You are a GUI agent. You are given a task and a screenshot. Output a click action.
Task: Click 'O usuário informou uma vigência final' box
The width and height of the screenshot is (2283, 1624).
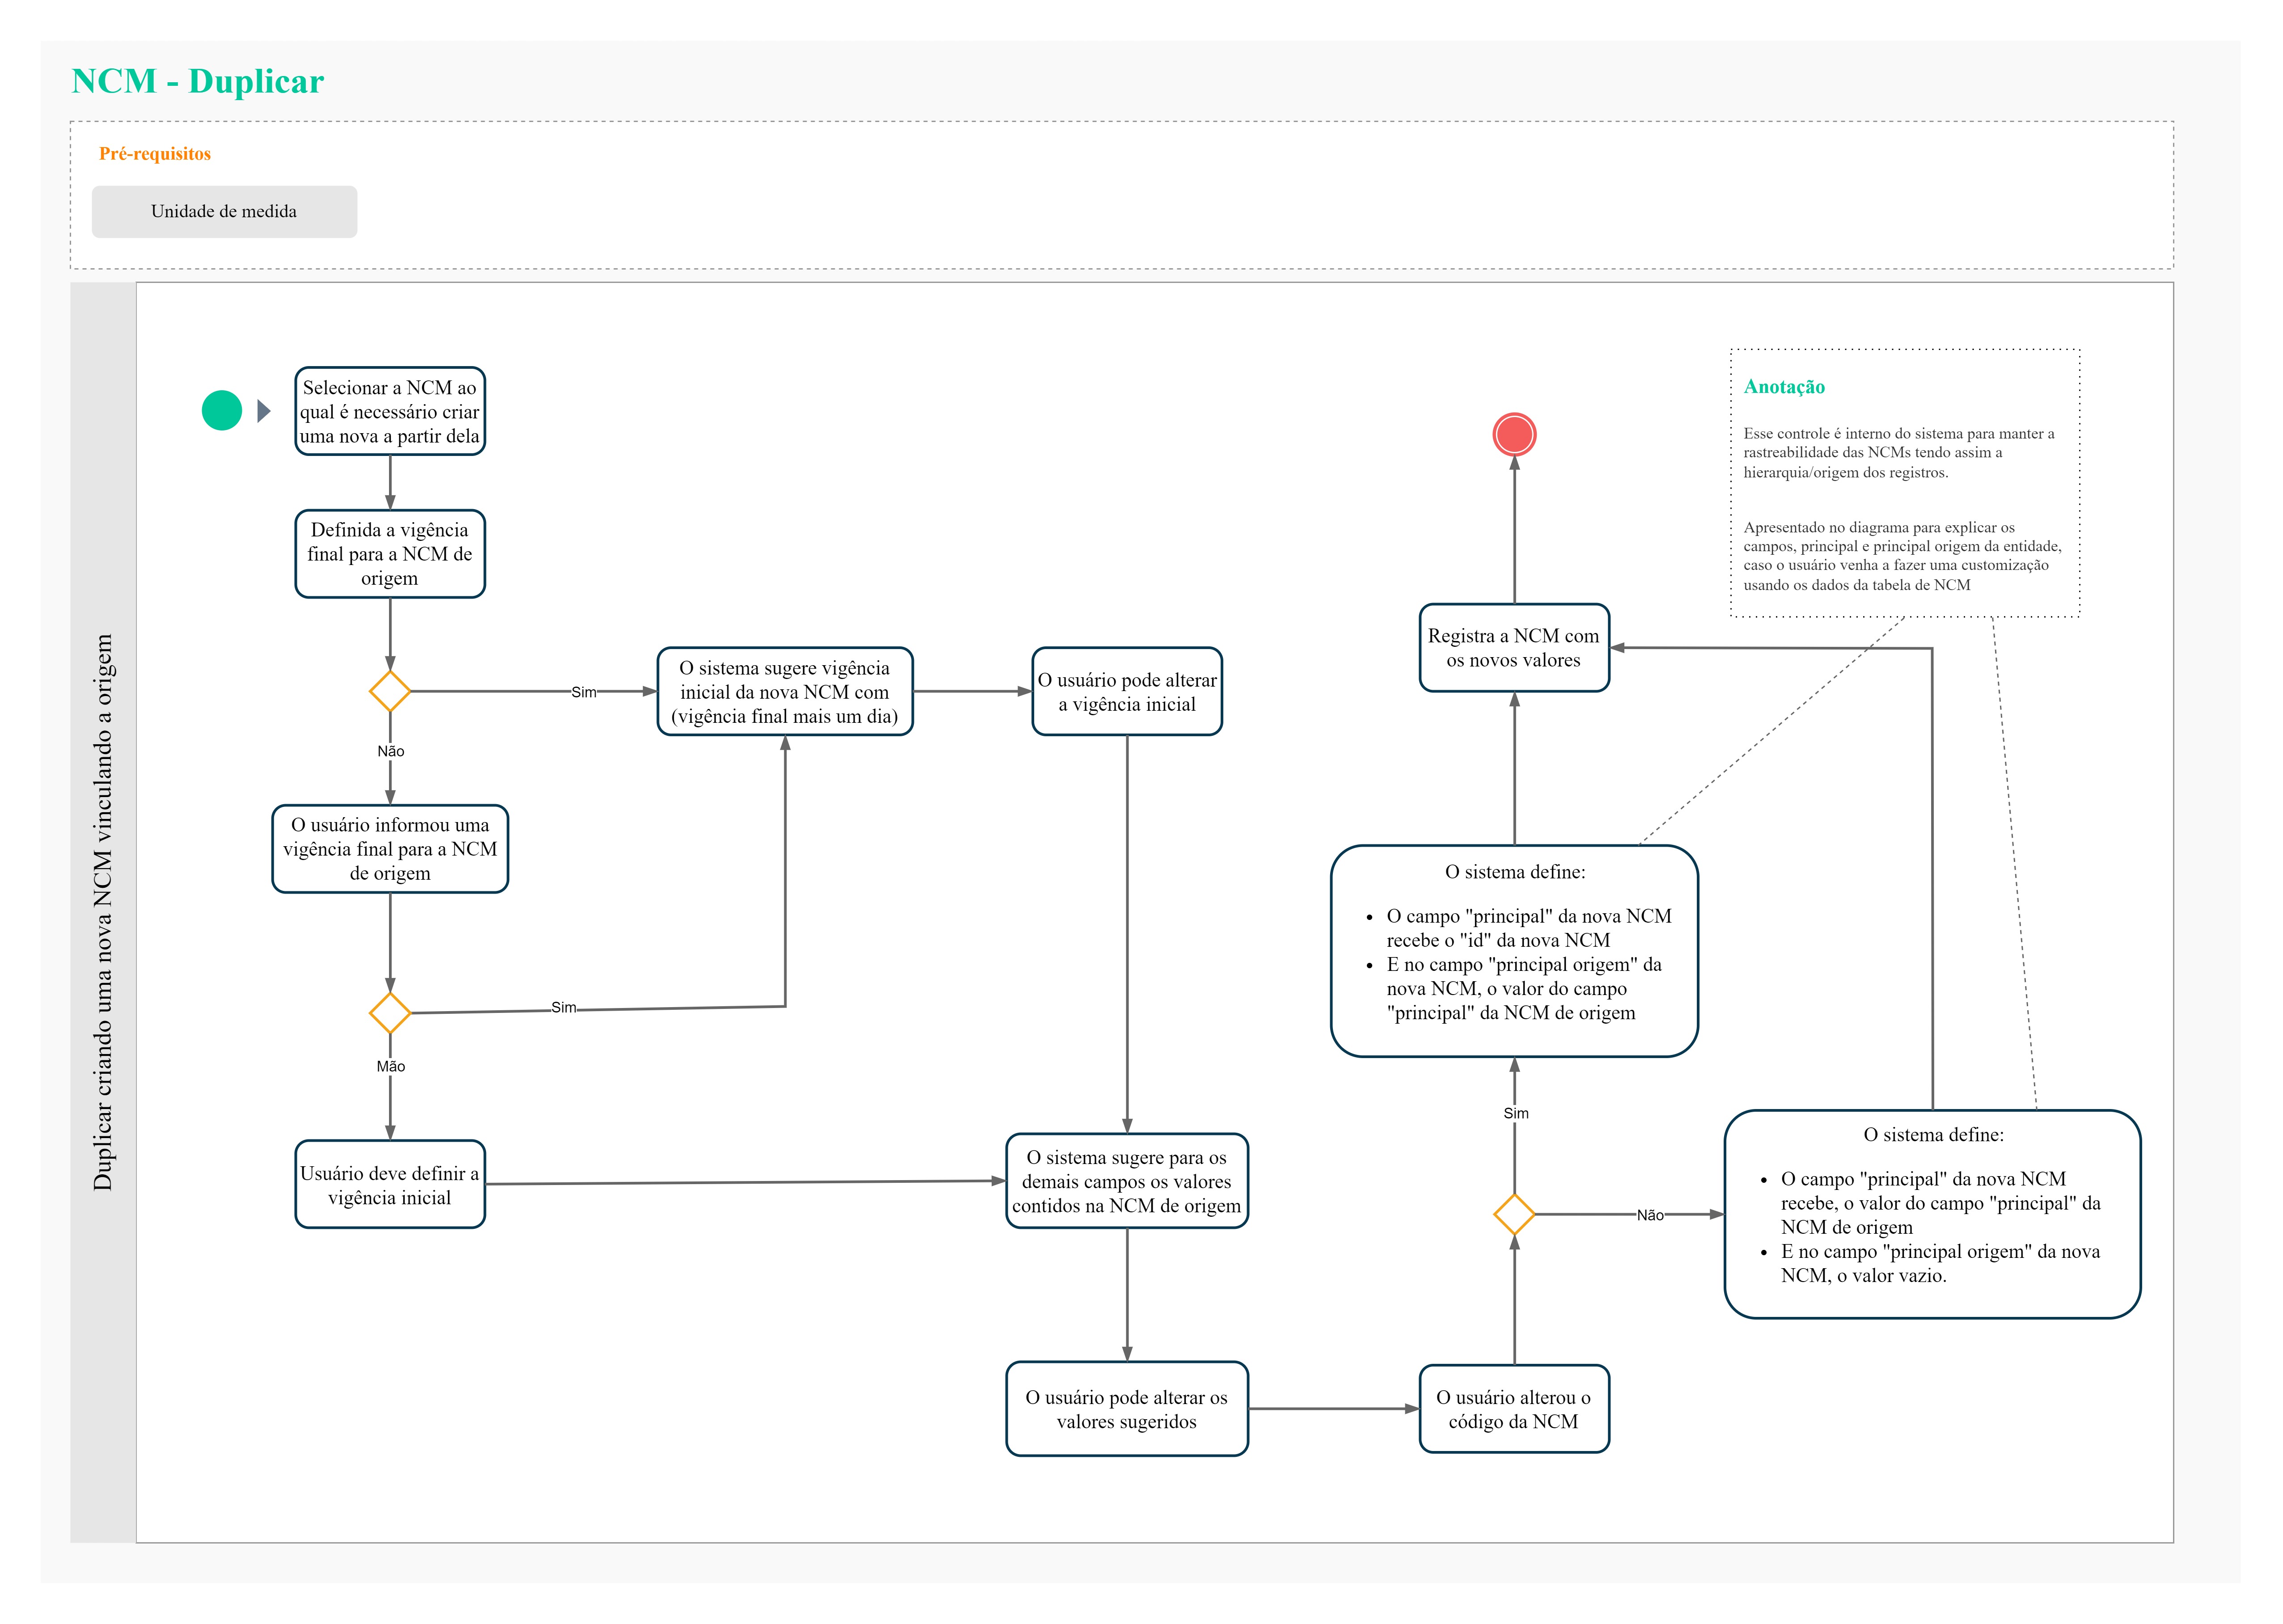[x=390, y=848]
